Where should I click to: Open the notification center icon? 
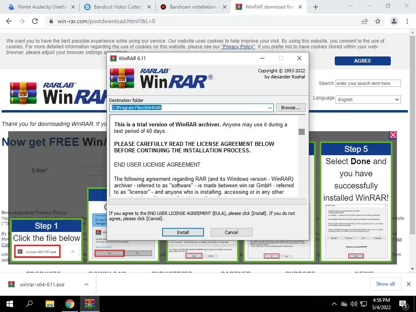point(403,304)
